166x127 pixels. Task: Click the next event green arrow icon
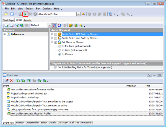(x=23, y=81)
